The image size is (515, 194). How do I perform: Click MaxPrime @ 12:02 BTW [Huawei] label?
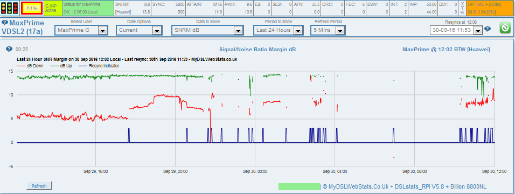447,50
